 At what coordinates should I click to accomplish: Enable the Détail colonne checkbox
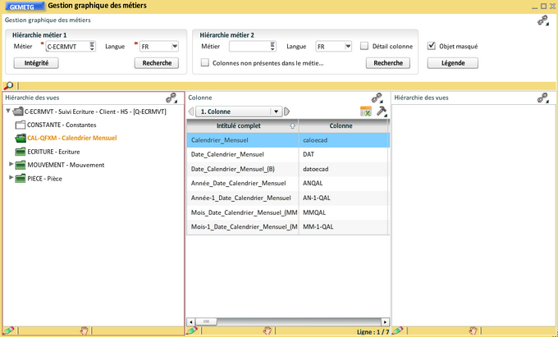click(364, 47)
